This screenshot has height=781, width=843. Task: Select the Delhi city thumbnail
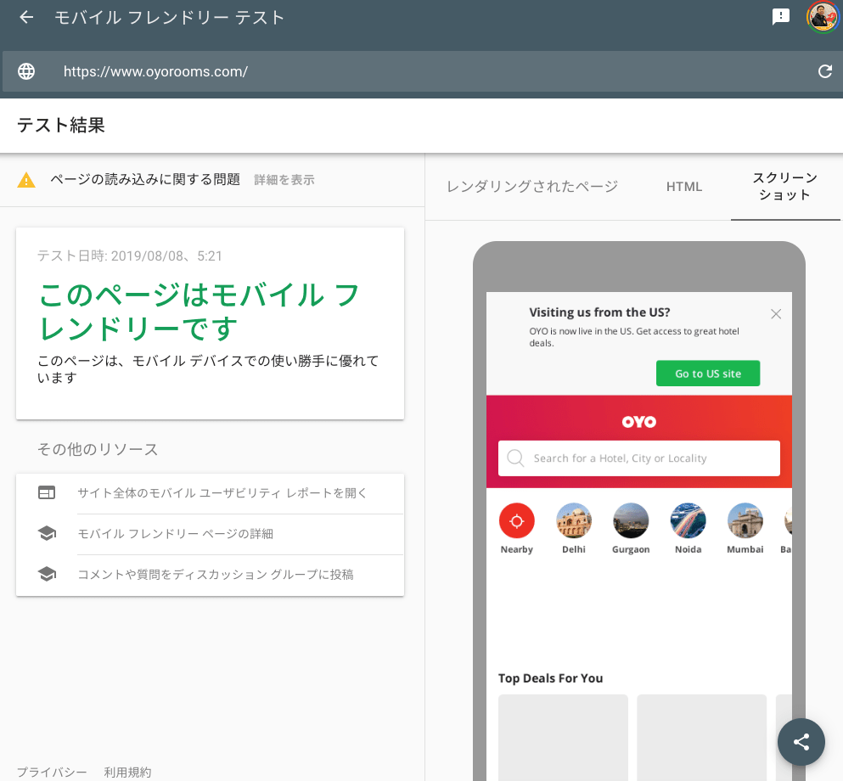[x=574, y=520]
